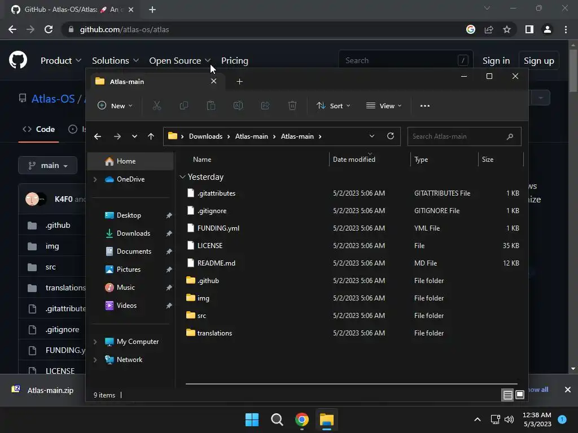Click Chrome icon in the taskbar
The image size is (578, 433).
coord(302,419)
